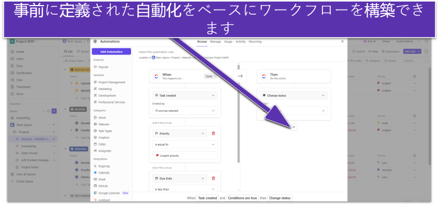The width and height of the screenshot is (439, 204).
Task: Click Customize in the background toolbar
Action: click(391, 51)
